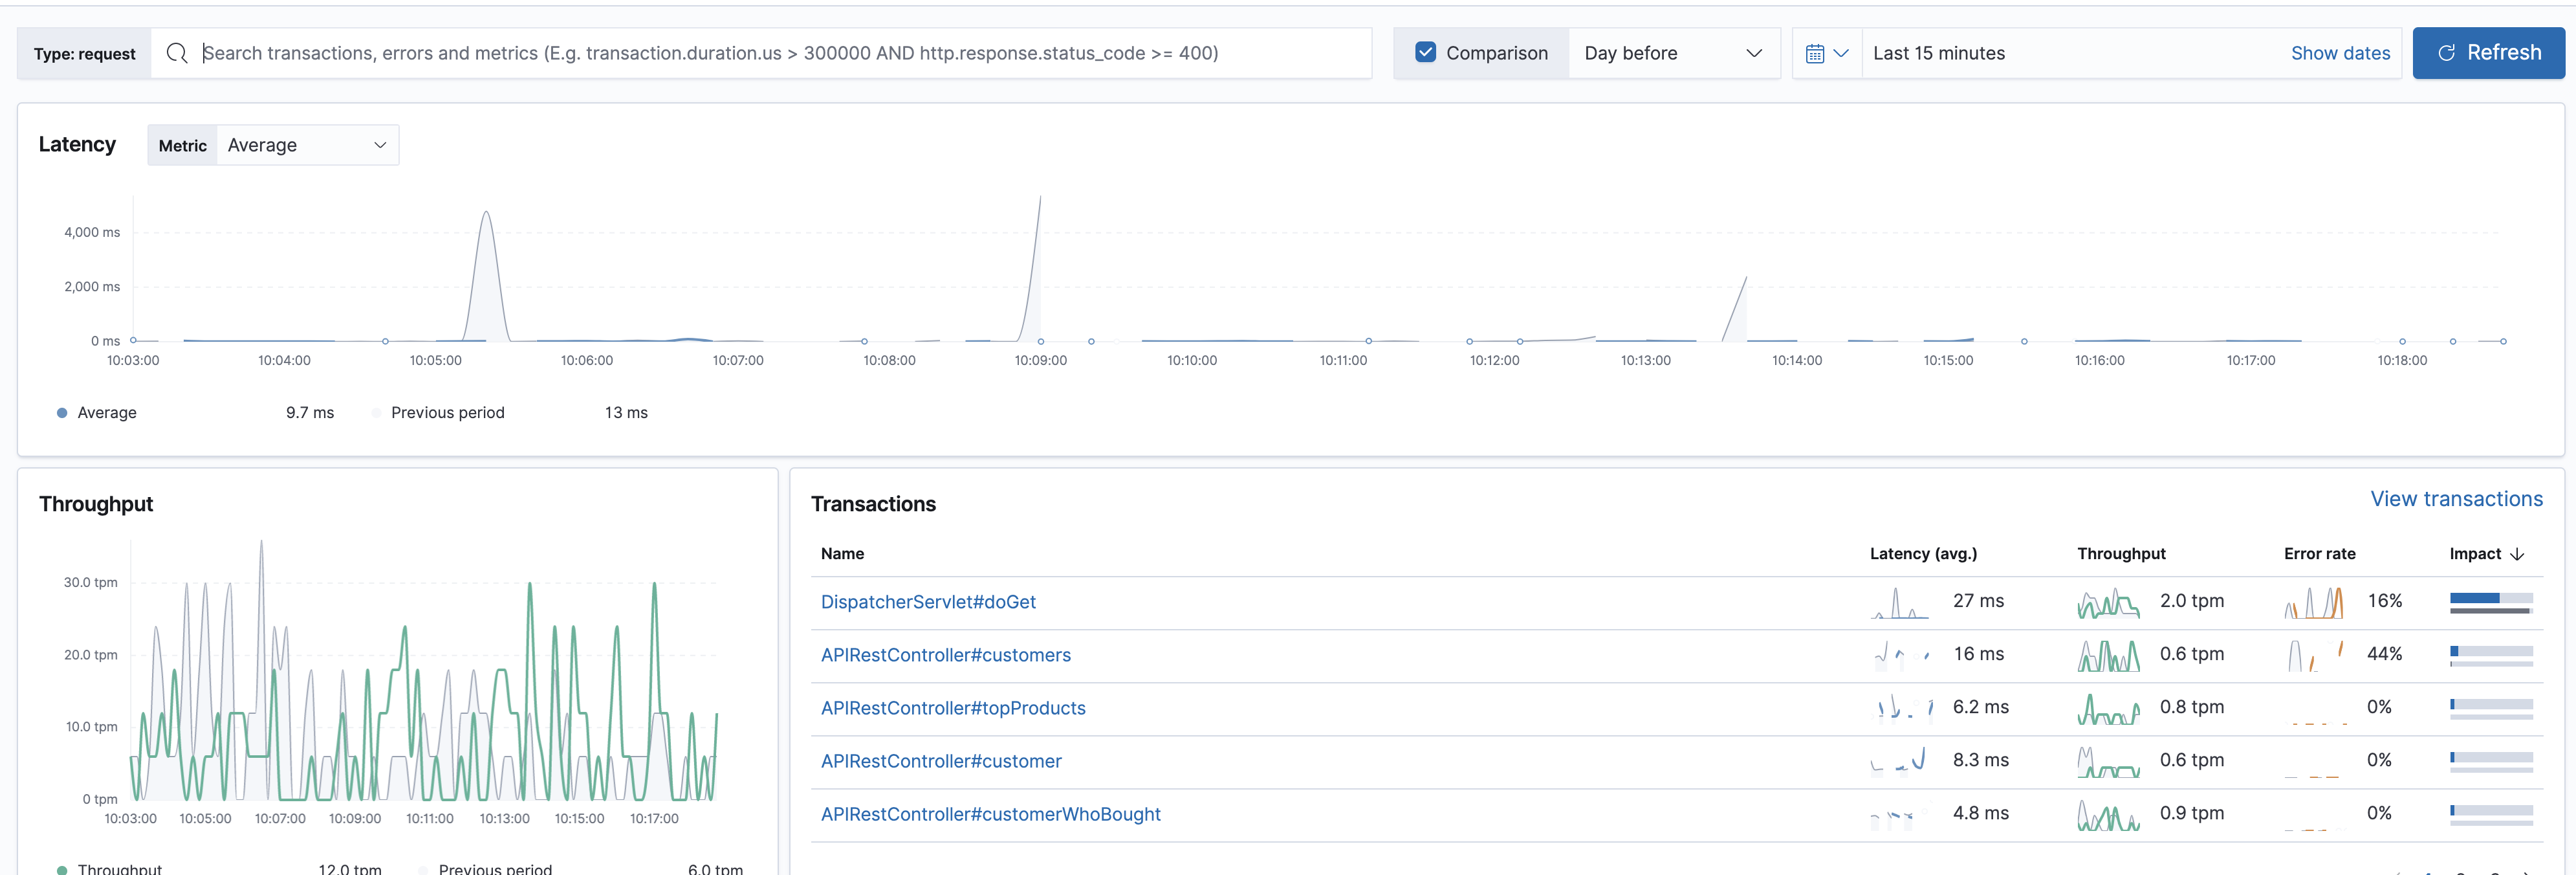Uncheck the Comparison checkbox
Viewport: 2576px width, 875px height.
tap(1425, 53)
